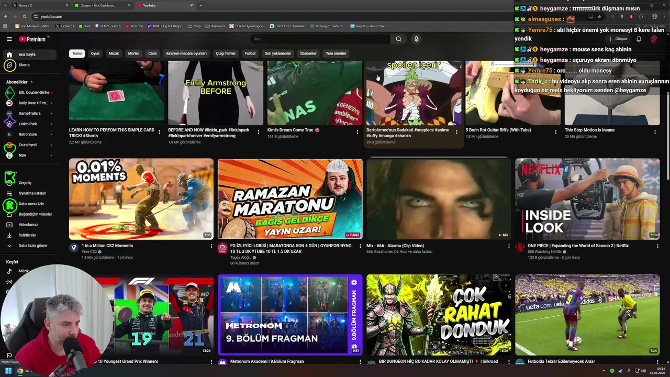Select the Oyun filter chip
The width and height of the screenshot is (670, 377).
(x=95, y=53)
